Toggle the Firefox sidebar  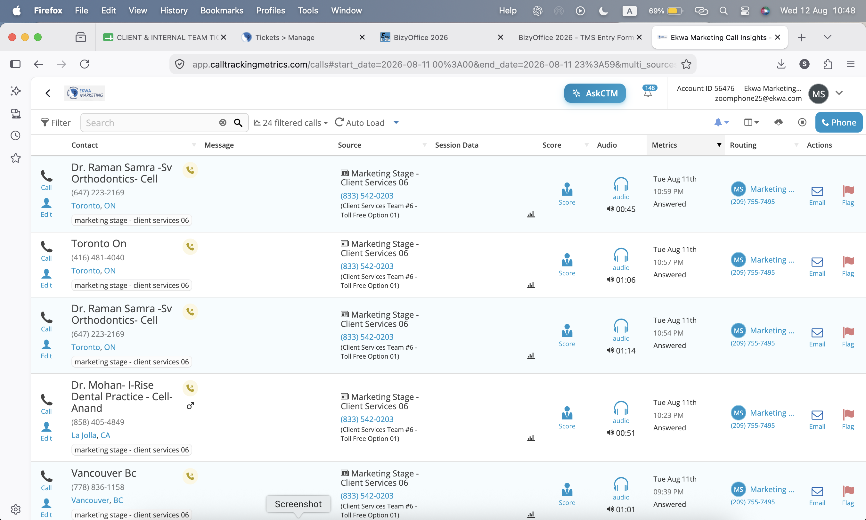coord(15,64)
